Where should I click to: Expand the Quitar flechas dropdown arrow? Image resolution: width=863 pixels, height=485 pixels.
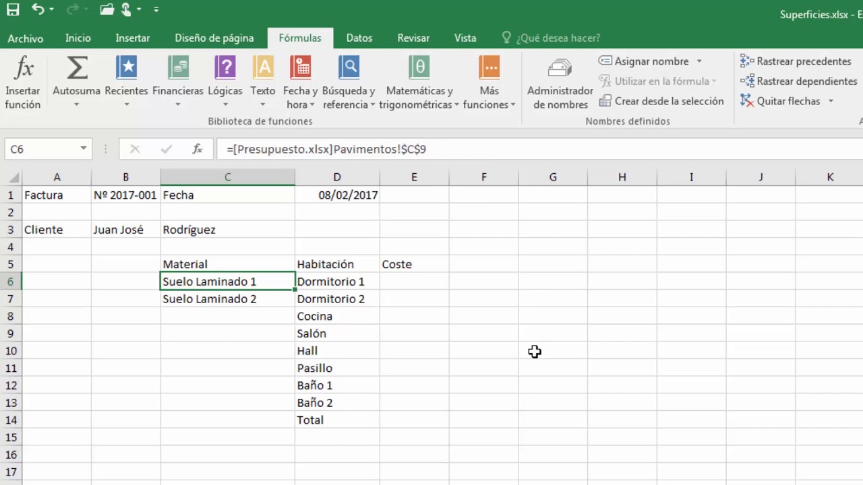coord(831,101)
